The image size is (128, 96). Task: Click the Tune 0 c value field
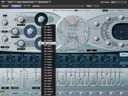(5, 16)
